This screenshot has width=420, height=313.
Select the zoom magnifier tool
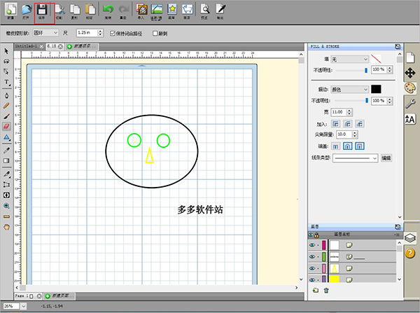pos(6,206)
